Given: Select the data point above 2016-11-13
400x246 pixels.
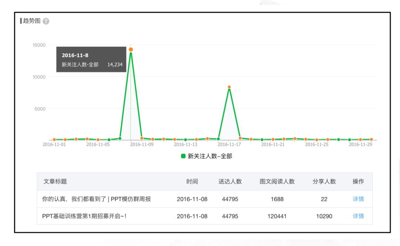Looking at the screenshot, I should [x=186, y=140].
